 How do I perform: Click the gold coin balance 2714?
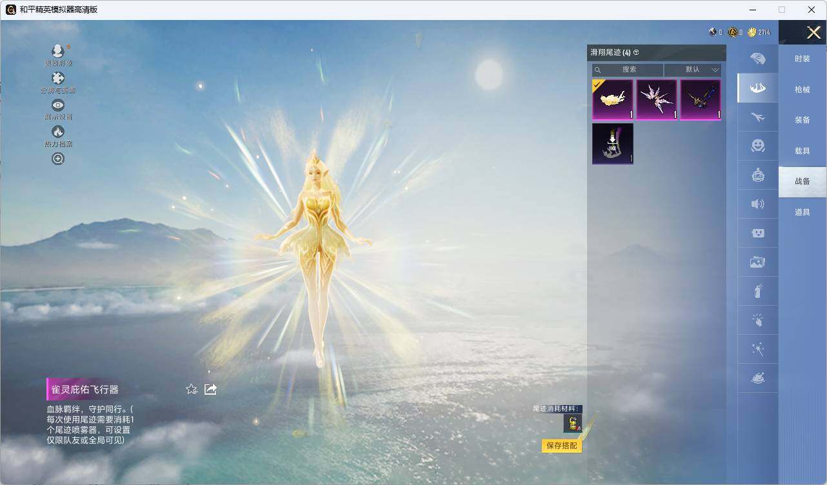pyautogui.click(x=759, y=32)
